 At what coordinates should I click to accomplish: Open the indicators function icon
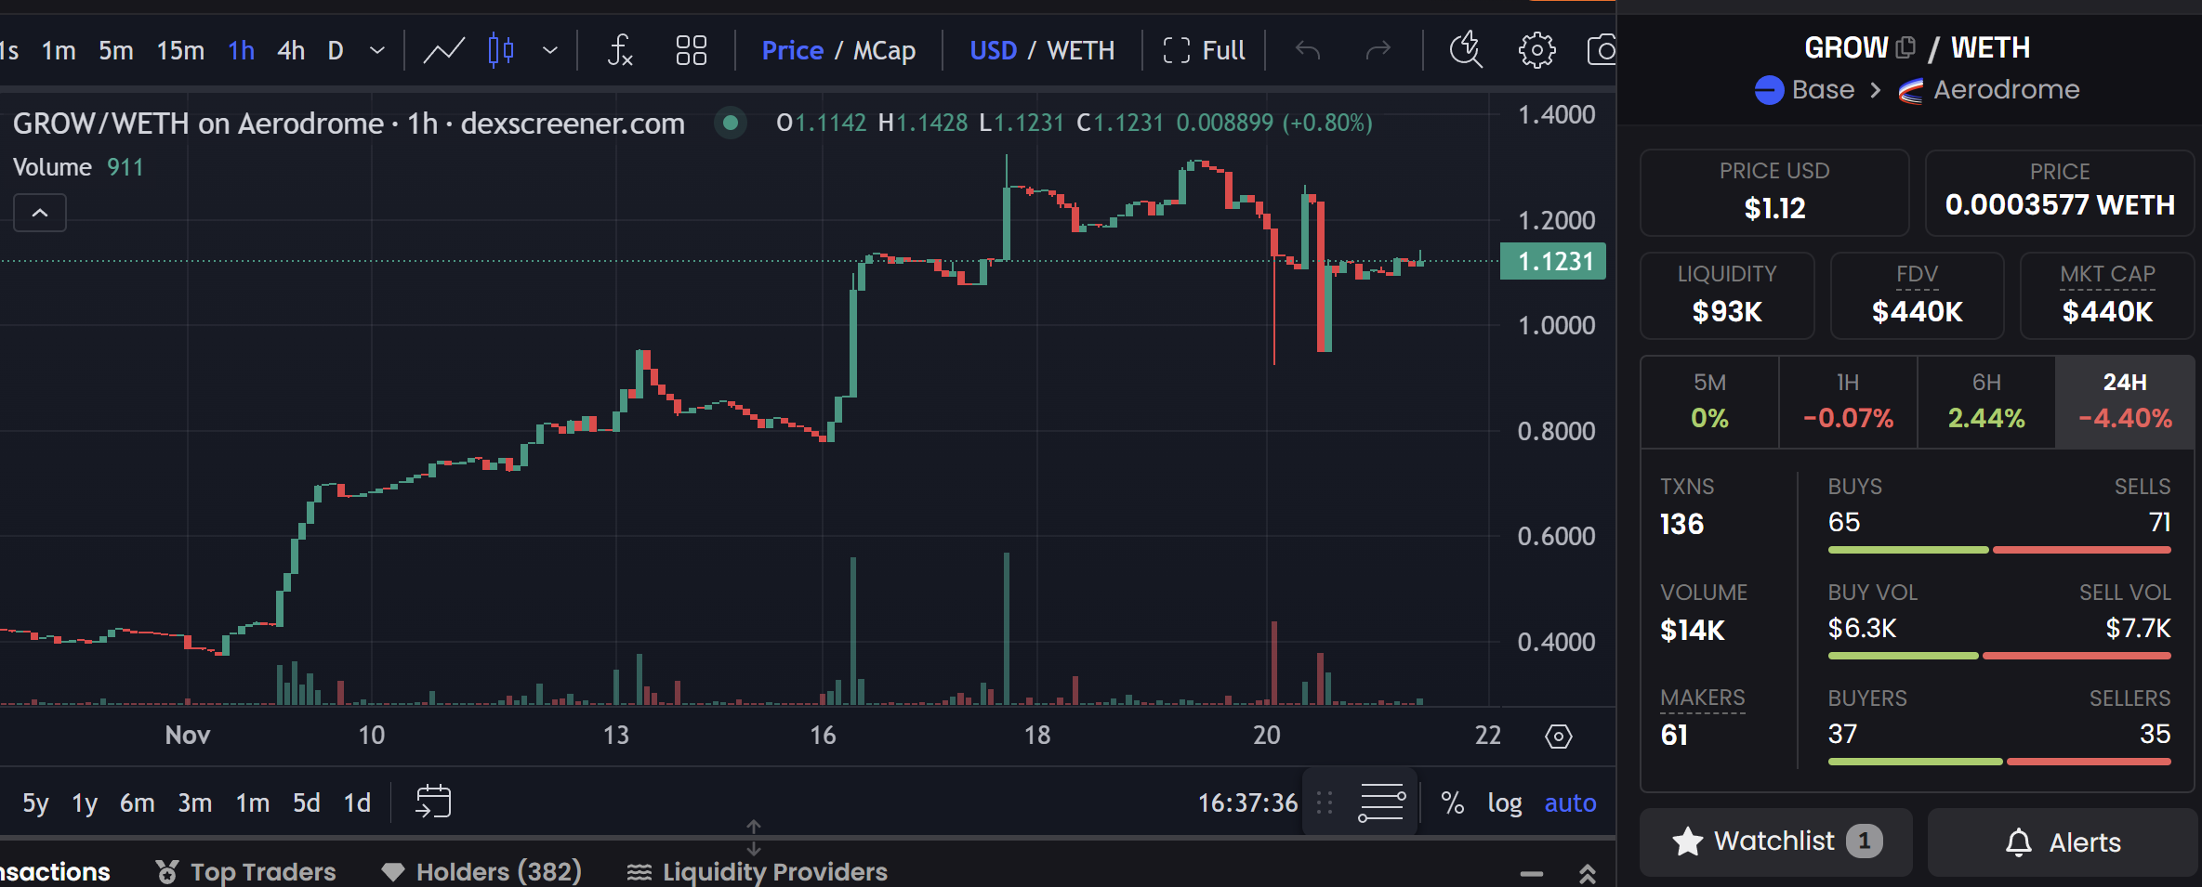click(x=620, y=50)
